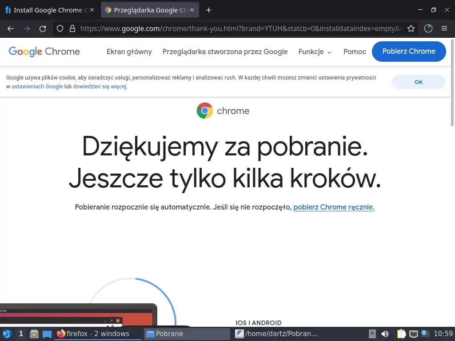This screenshot has width=455, height=341.
Task: Open Przeglądarka stworzona przez Google page
Action: click(225, 52)
